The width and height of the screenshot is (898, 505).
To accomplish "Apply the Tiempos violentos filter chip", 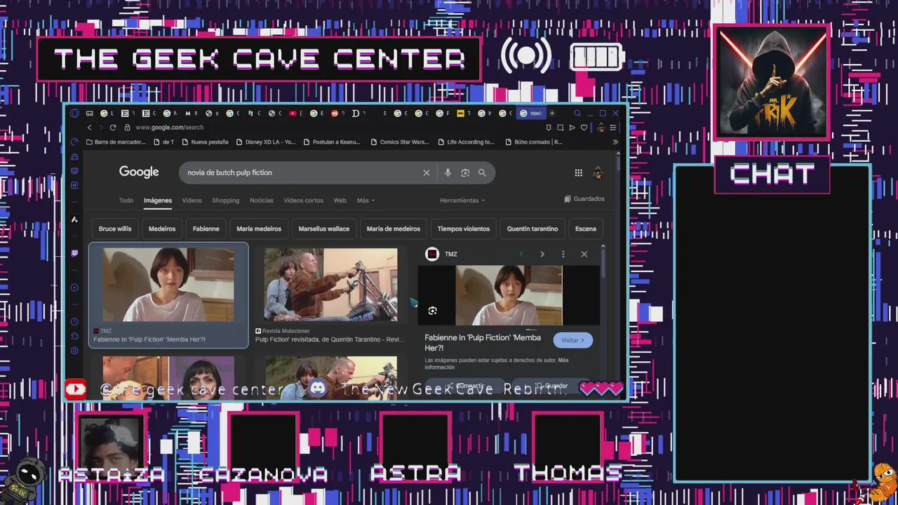I will coord(463,229).
